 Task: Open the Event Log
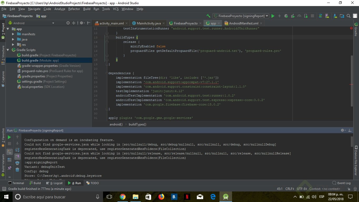click(341, 183)
